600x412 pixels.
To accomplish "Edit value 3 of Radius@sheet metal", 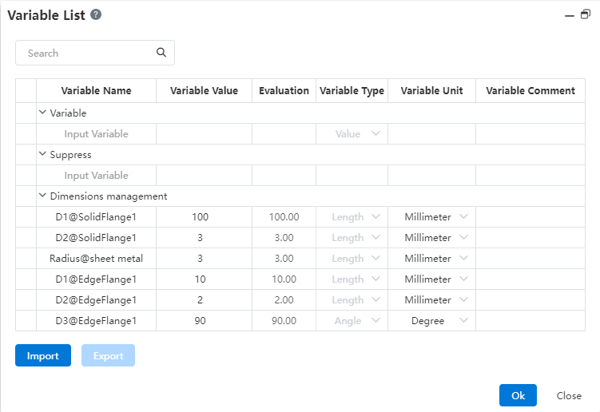I will tap(204, 258).
